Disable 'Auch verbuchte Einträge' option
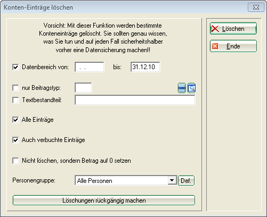267x217 pixels. 15,140
